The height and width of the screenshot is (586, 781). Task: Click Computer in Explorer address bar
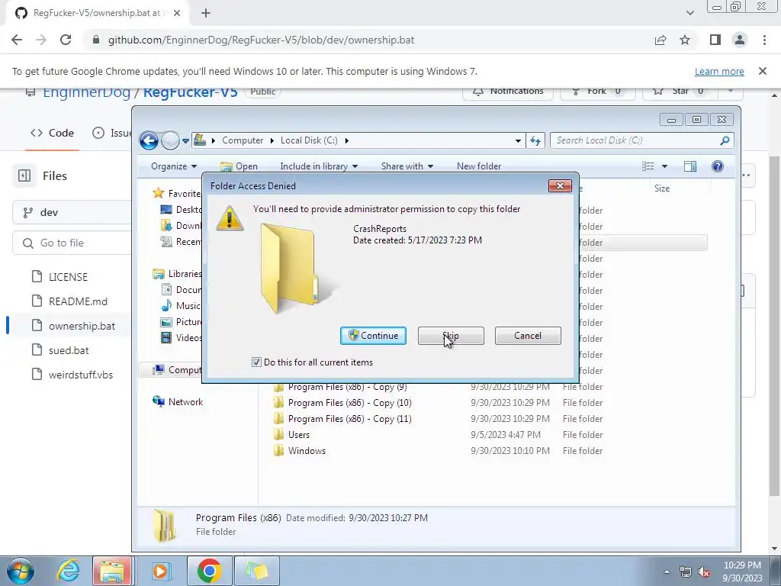click(243, 140)
